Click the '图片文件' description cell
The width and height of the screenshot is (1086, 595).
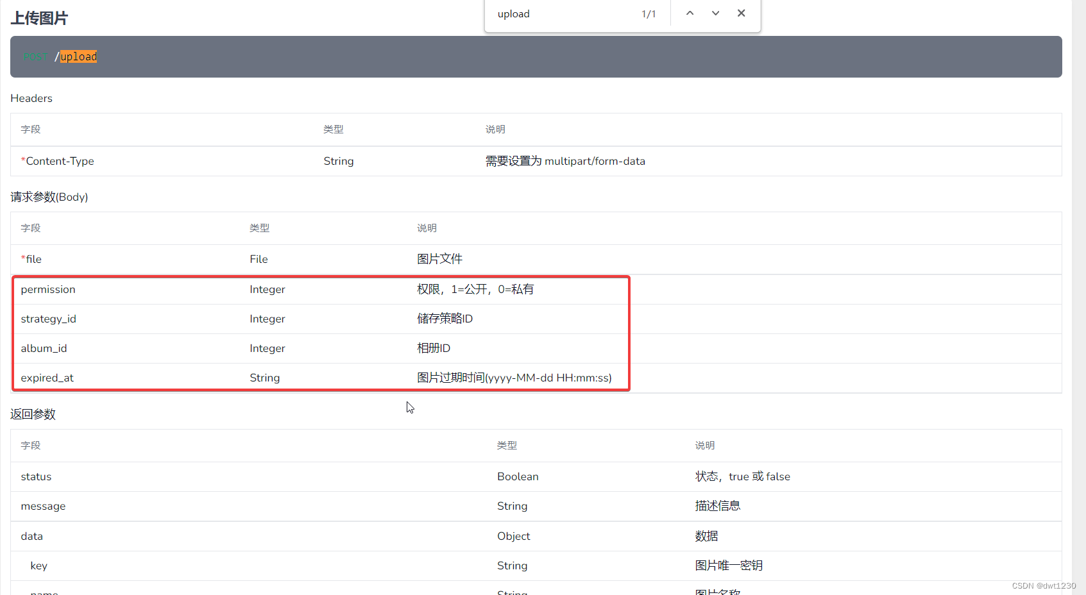tap(439, 259)
